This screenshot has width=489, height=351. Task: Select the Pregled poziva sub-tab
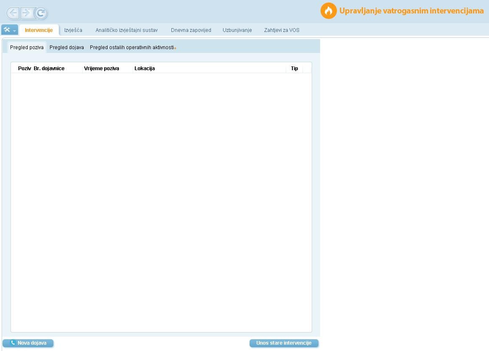(x=27, y=48)
